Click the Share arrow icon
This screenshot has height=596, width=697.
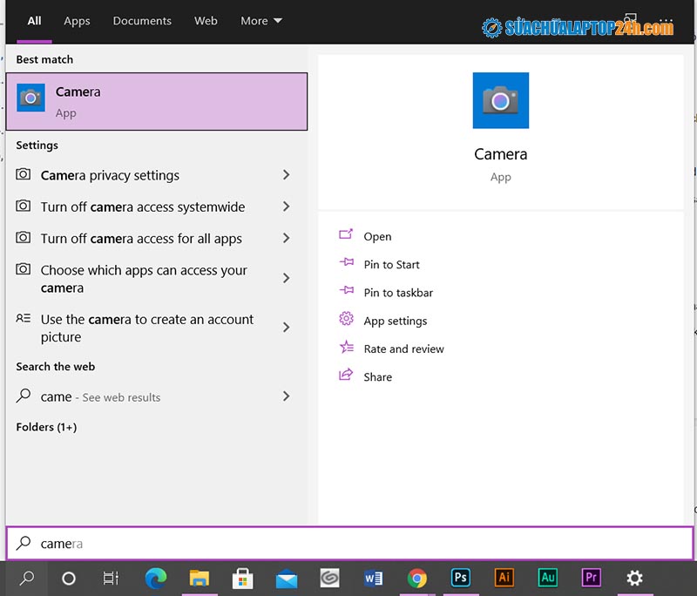tap(346, 375)
